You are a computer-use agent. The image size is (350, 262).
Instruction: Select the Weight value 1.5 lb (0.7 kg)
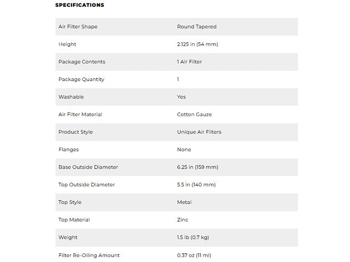pyautogui.click(x=193, y=237)
